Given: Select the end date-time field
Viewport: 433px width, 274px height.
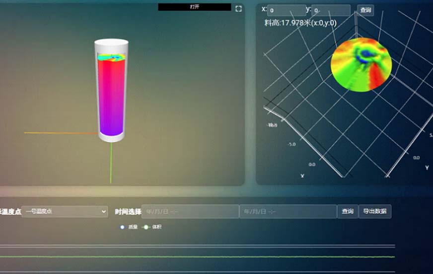Looking at the screenshot, I should pos(288,211).
